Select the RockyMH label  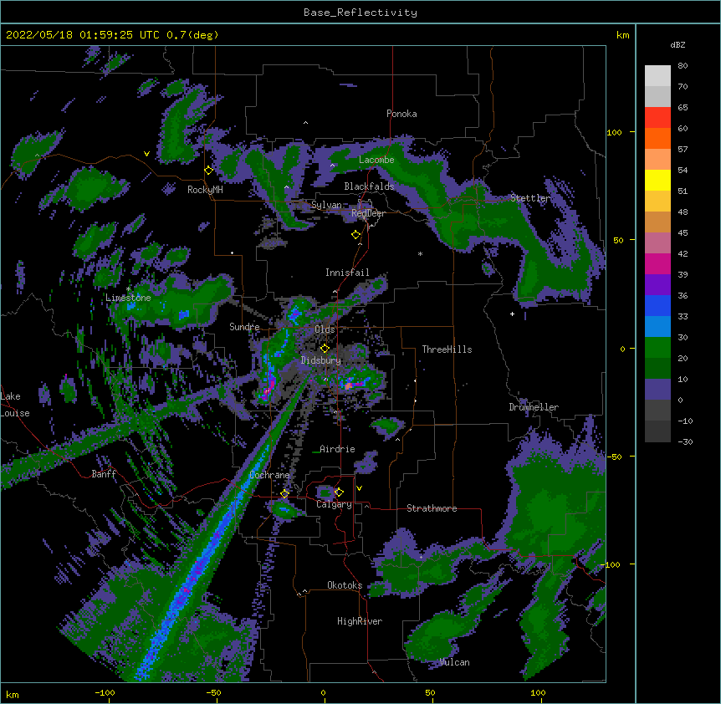click(205, 190)
